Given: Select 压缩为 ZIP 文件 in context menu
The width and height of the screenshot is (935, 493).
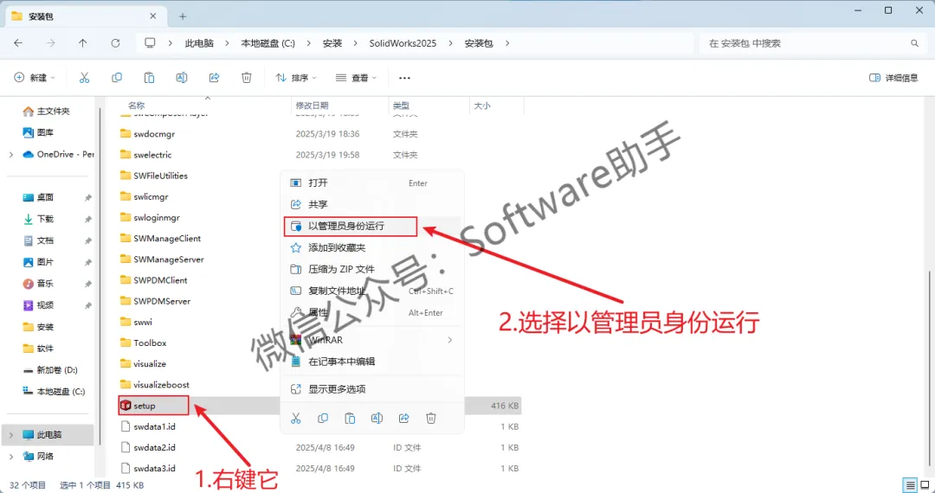Looking at the screenshot, I should pos(372,269).
